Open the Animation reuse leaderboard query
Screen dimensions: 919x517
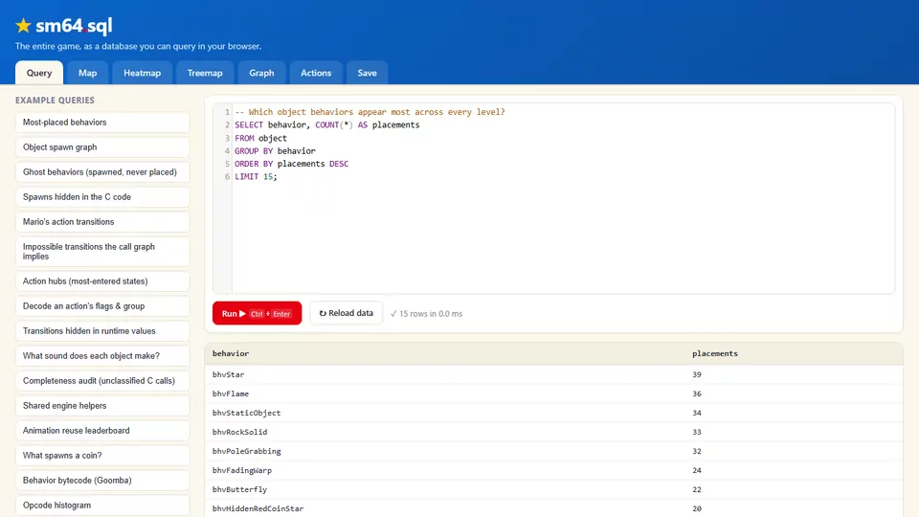(102, 430)
